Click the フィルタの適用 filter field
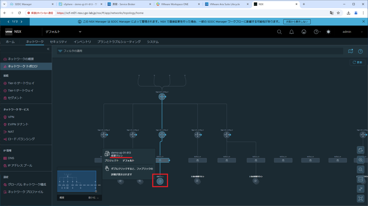Viewport: 368px width, 206px height. [200, 51]
